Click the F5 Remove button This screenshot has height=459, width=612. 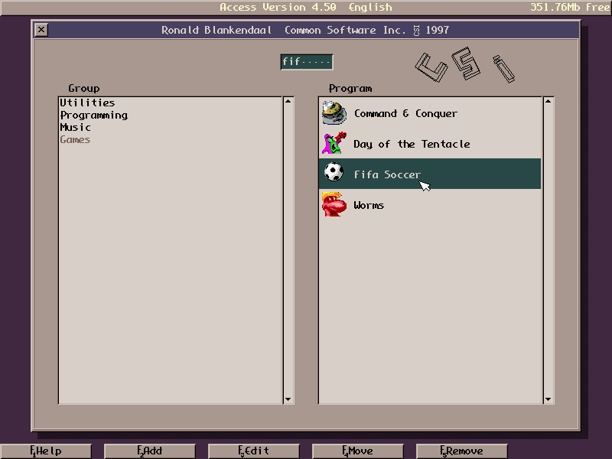tap(462, 451)
